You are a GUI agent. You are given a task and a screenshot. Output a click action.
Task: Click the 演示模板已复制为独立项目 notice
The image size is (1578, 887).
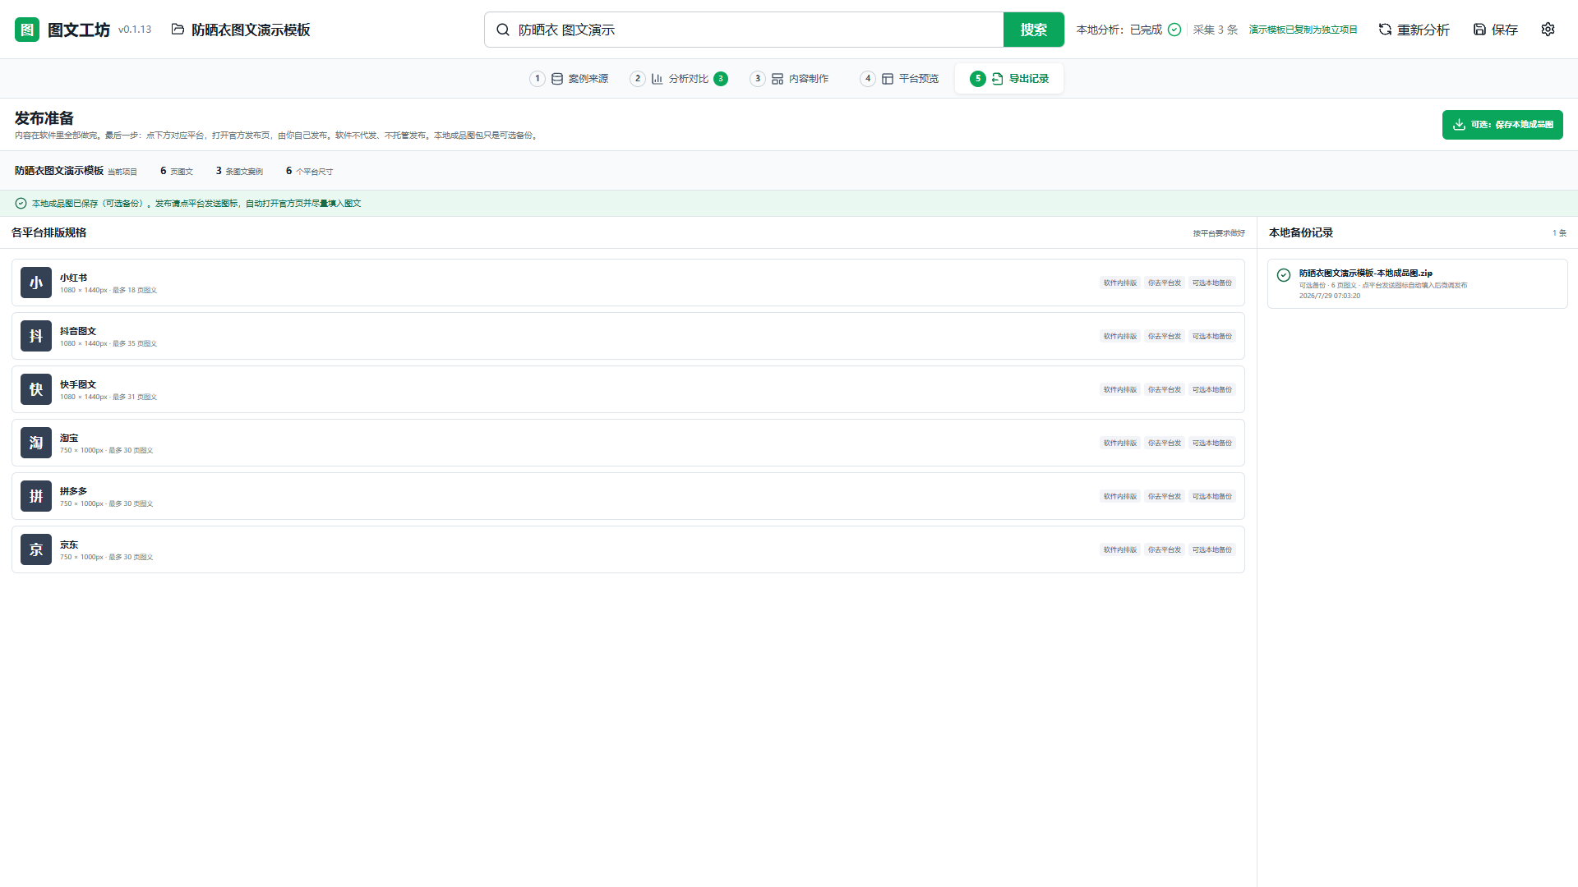click(1303, 30)
